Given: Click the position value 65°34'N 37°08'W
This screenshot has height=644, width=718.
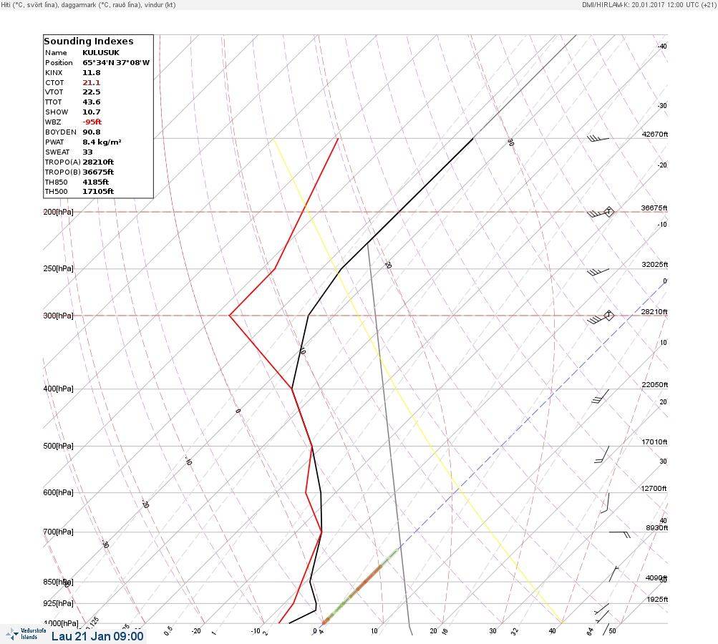Looking at the screenshot, I should tap(116, 63).
